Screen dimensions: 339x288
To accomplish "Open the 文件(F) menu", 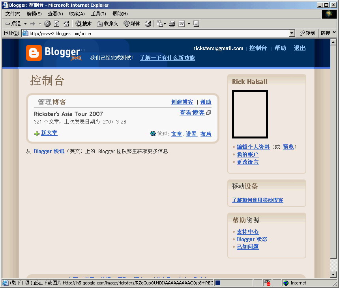I will 13,14.
